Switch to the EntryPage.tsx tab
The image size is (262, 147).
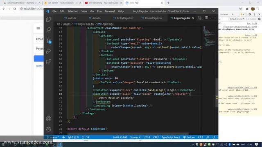123,18
